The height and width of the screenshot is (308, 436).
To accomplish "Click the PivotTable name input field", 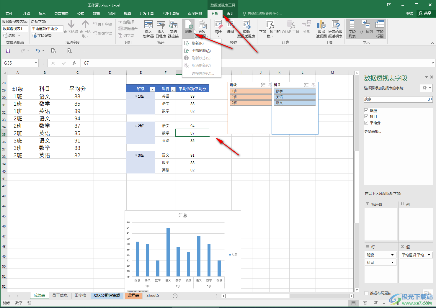I will pyautogui.click(x=15, y=29).
